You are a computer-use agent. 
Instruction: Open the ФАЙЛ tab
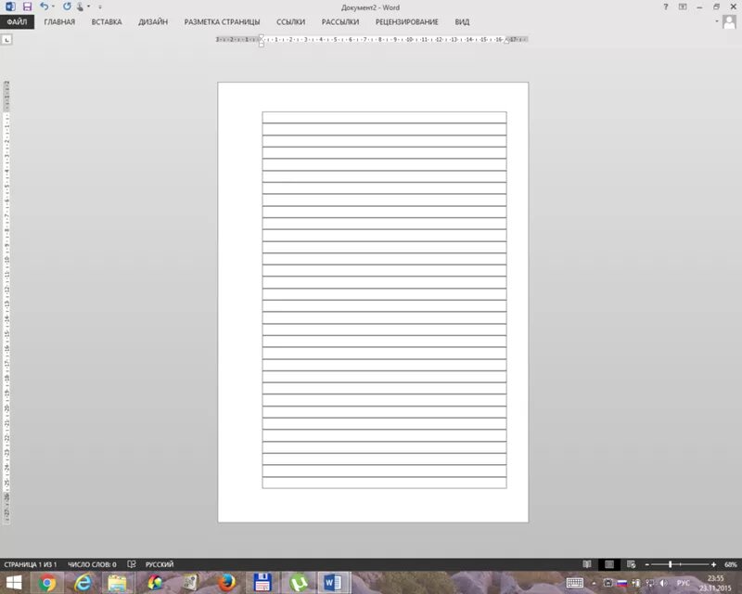(17, 21)
